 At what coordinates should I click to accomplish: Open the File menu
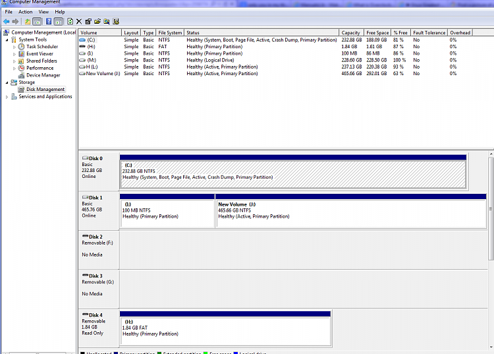coord(9,12)
